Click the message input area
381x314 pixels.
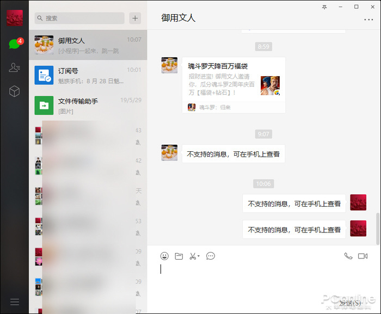[x=263, y=280]
